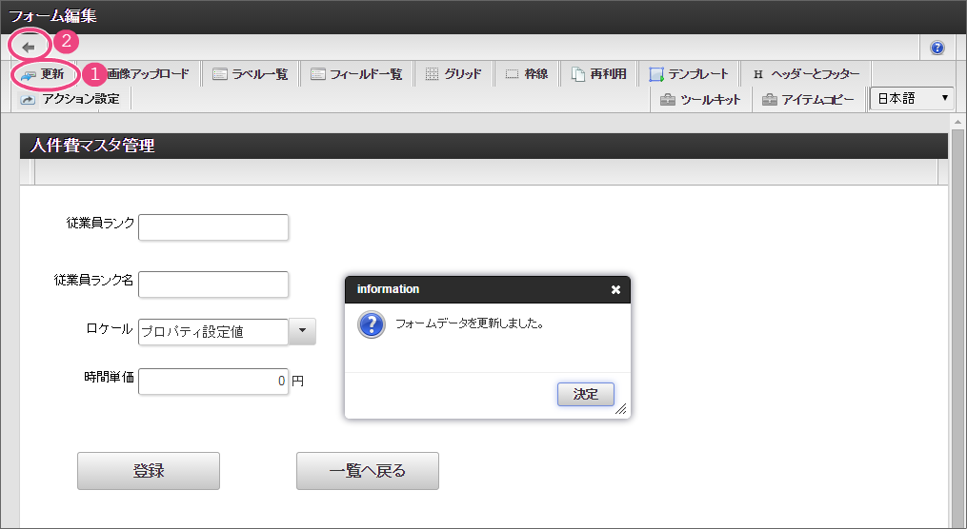This screenshot has width=967, height=529.
Task: Open the テンプレート template tool
Action: tap(689, 74)
